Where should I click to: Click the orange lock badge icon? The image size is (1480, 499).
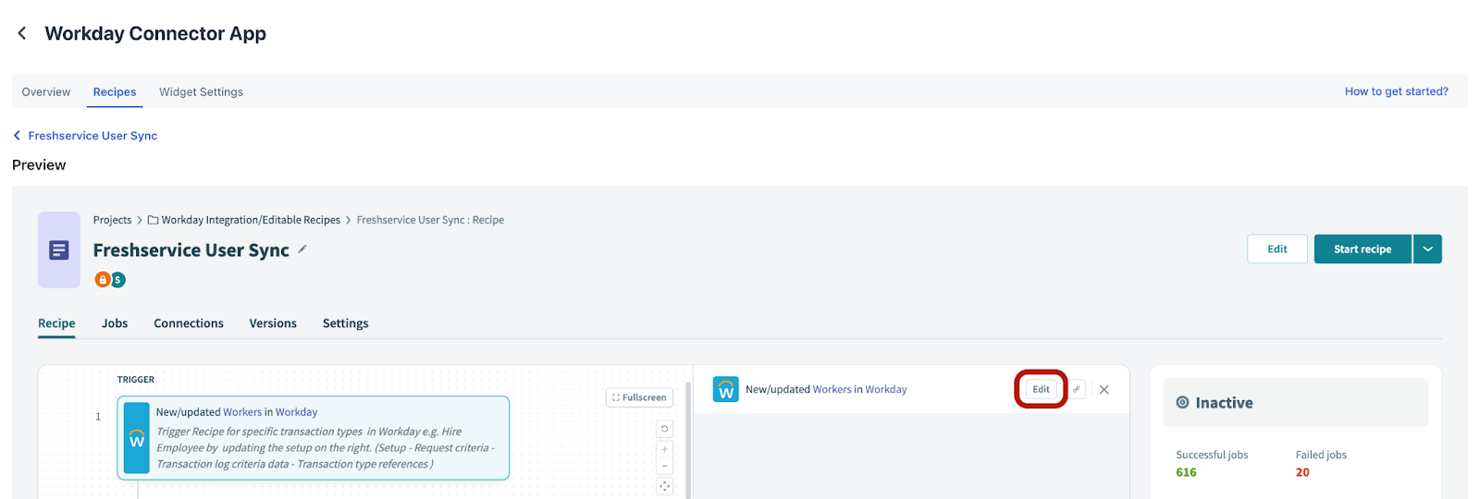103,280
